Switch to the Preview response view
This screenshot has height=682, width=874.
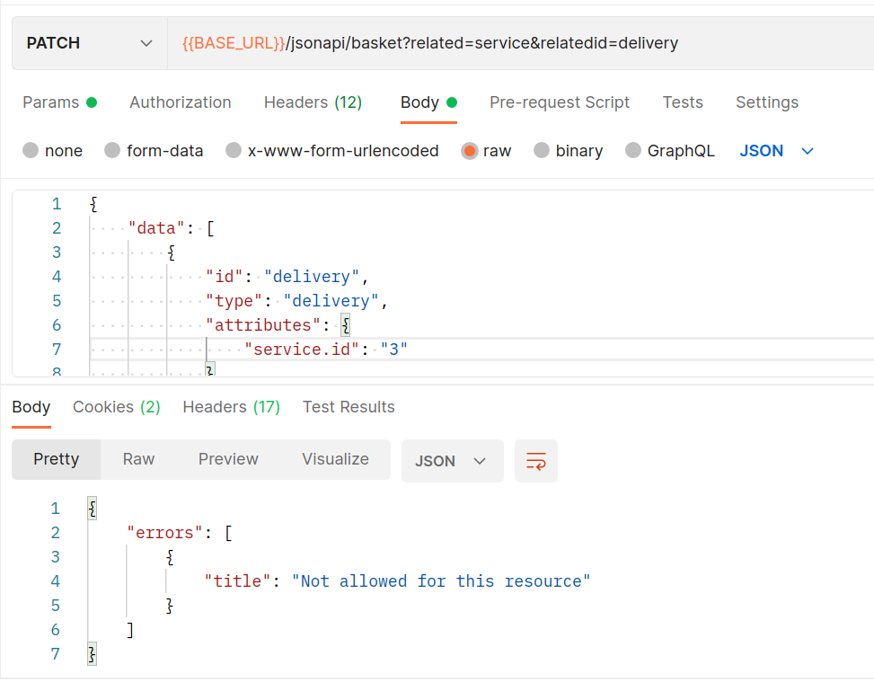228,459
